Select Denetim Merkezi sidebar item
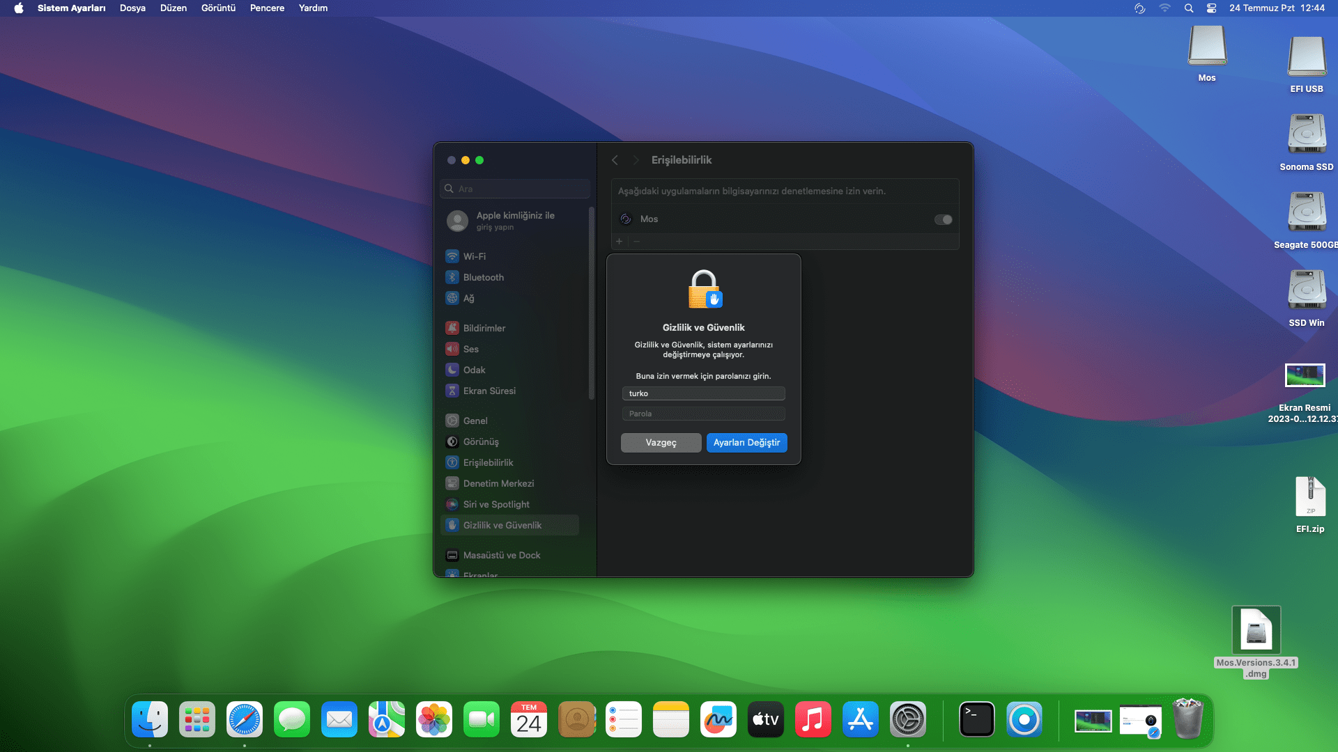Viewport: 1338px width, 752px height. point(498,483)
